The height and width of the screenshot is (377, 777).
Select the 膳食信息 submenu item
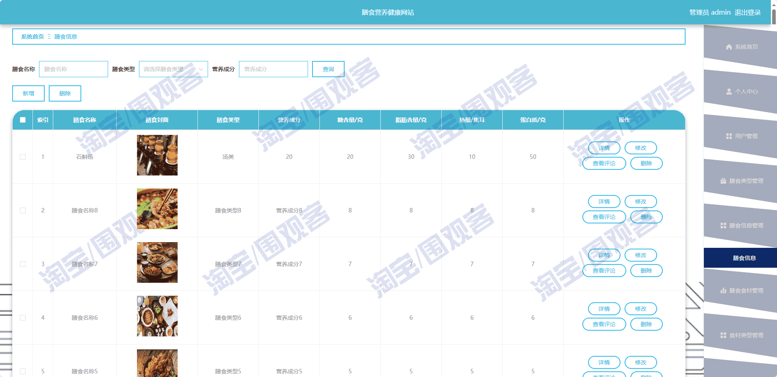tap(740, 258)
